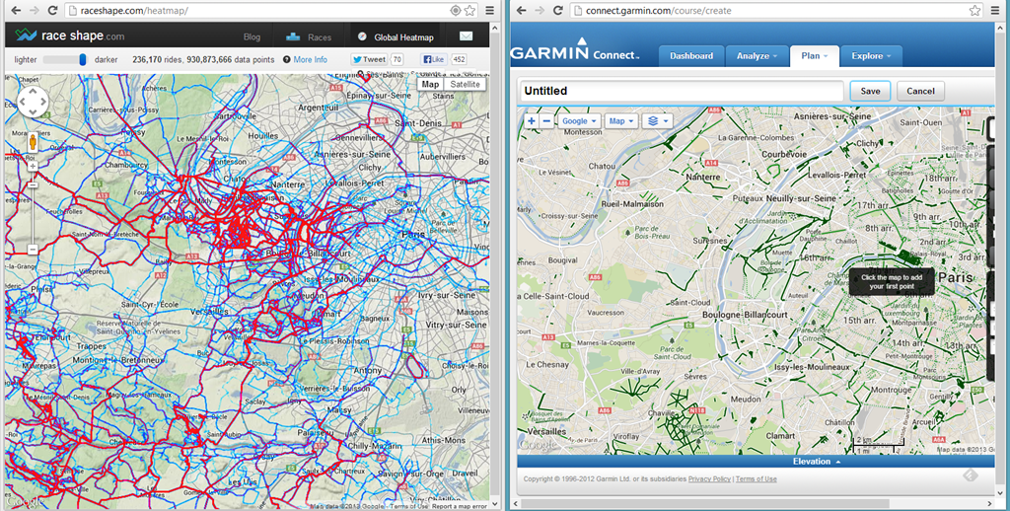
Task: Click the Save course button
Action: coord(870,91)
